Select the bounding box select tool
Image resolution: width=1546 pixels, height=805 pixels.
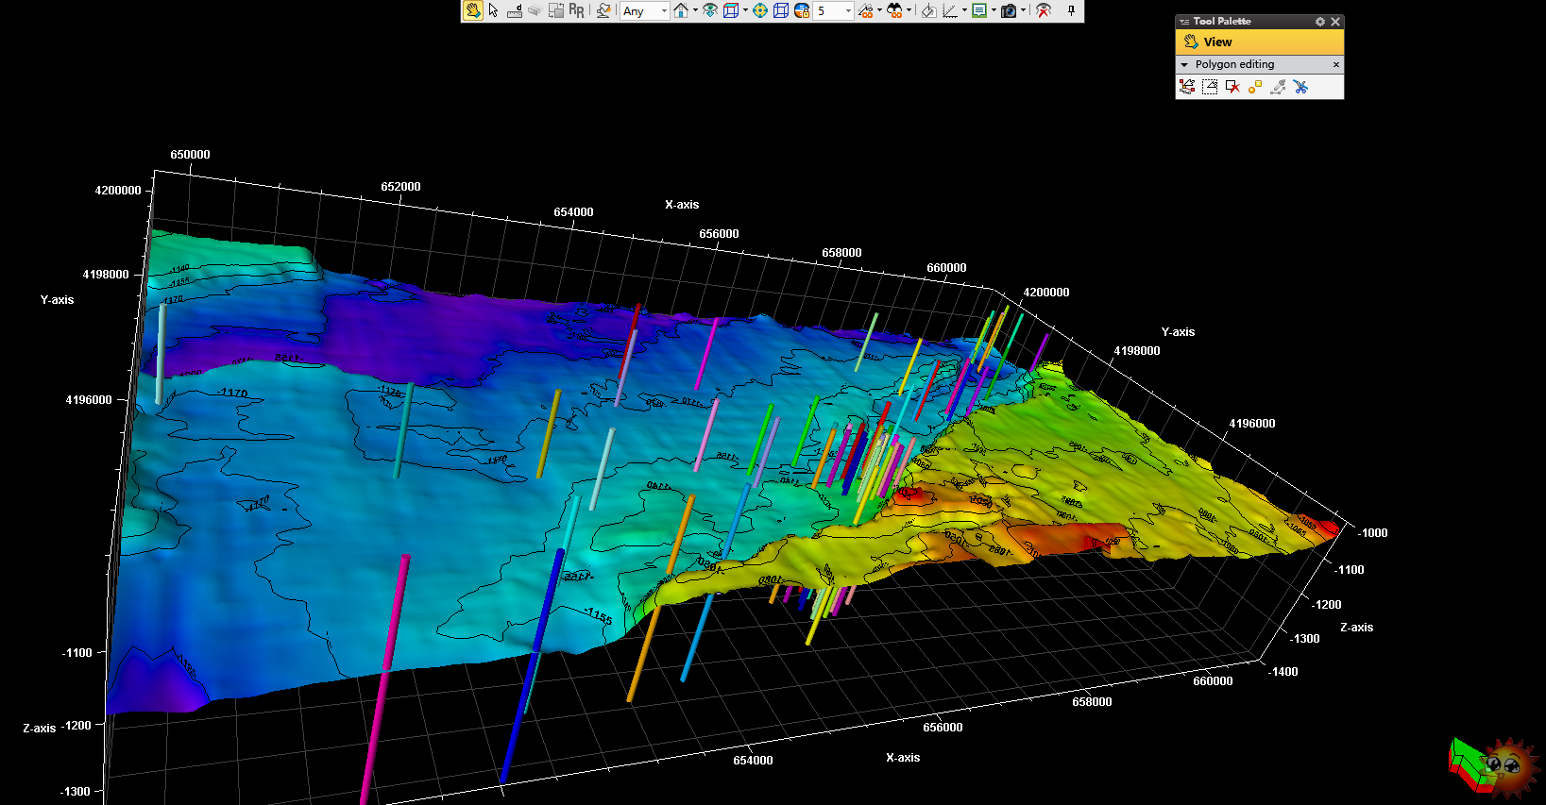(x=1210, y=86)
